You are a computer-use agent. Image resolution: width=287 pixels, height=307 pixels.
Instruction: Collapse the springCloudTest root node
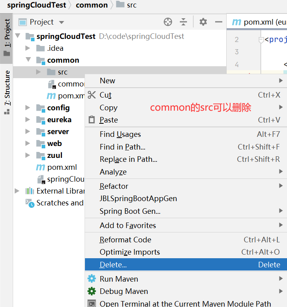pos(18,36)
